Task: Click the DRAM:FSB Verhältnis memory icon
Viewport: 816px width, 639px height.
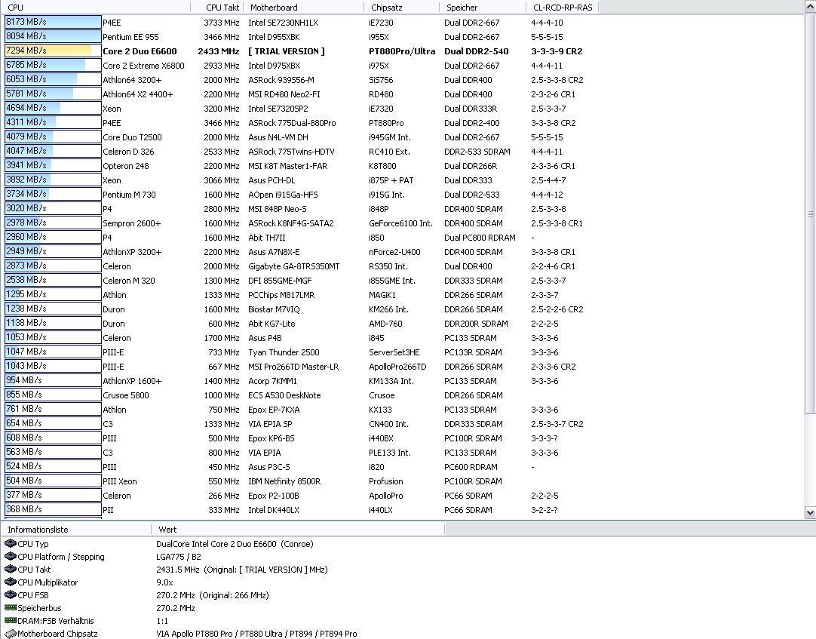Action: [10, 621]
